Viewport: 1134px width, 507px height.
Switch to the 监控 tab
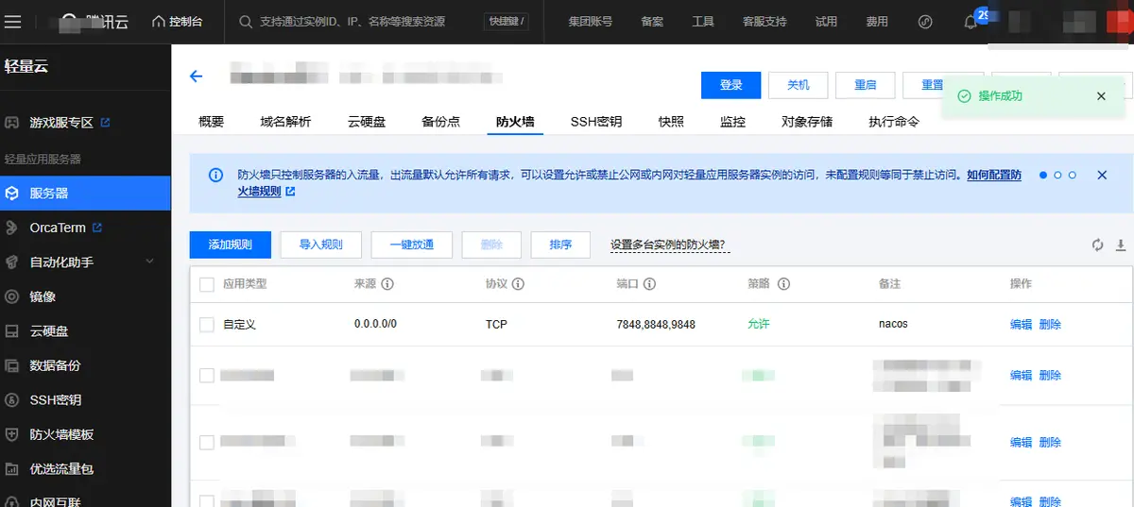(732, 122)
